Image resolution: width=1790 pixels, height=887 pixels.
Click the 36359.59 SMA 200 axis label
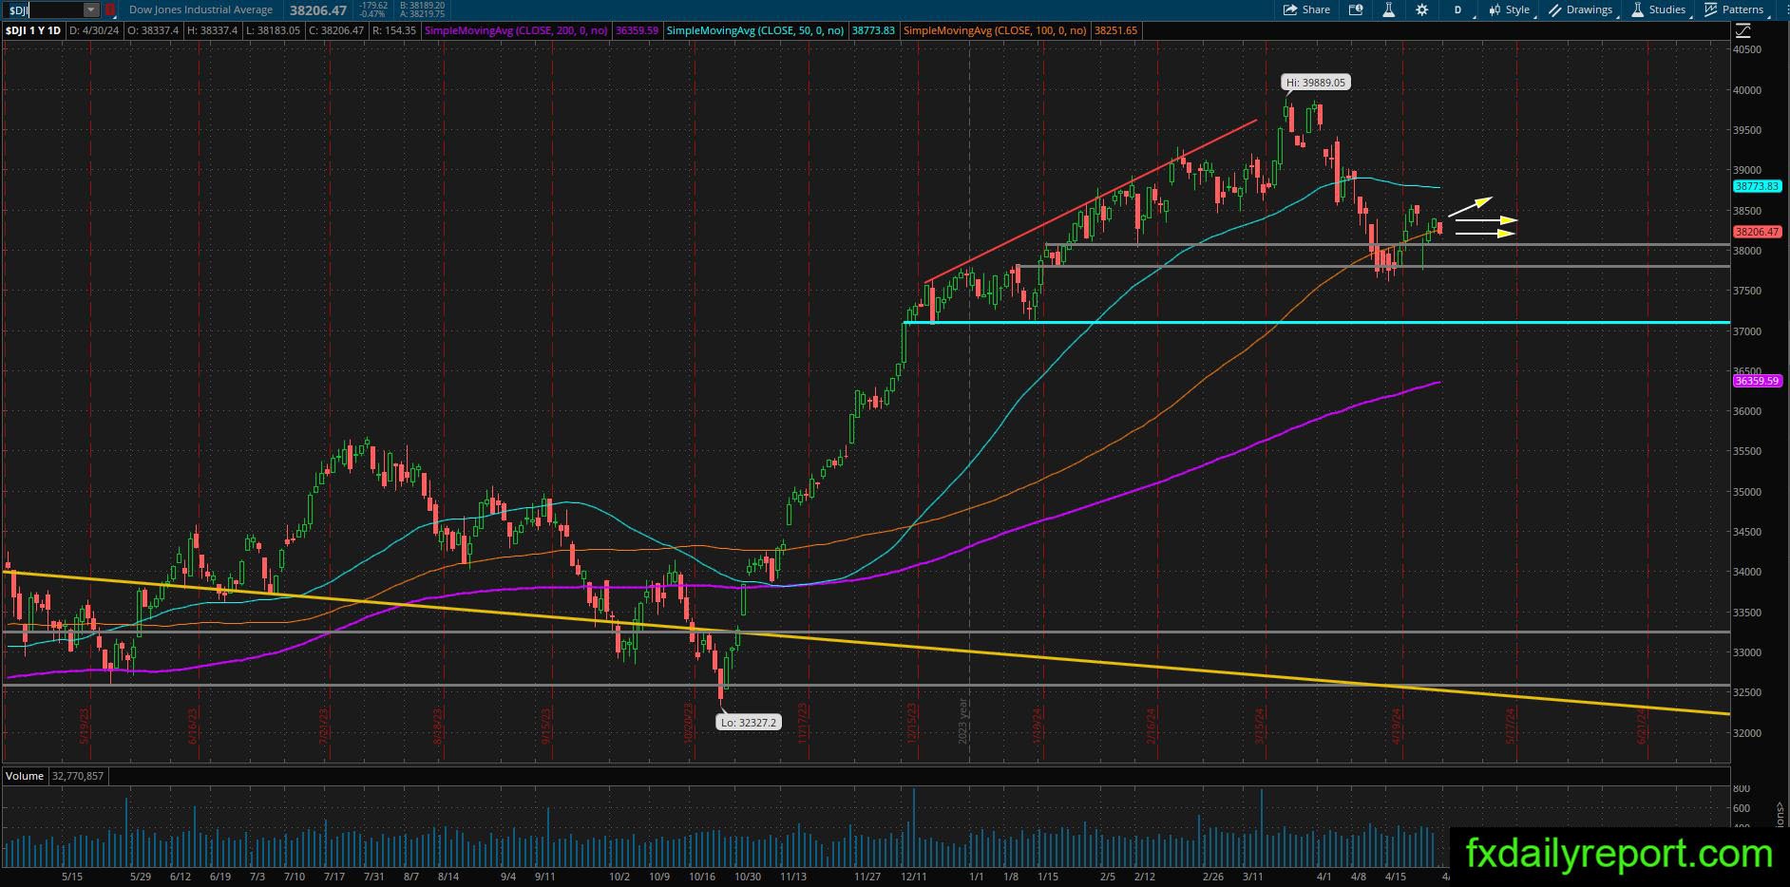click(x=1757, y=381)
